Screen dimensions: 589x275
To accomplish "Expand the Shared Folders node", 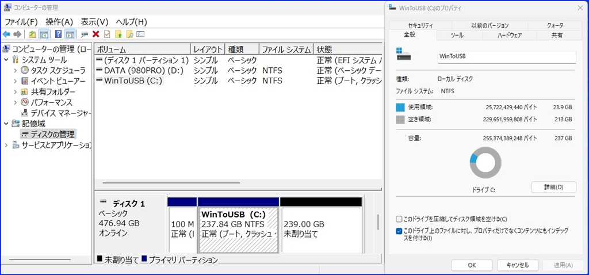I will pyautogui.click(x=15, y=91).
